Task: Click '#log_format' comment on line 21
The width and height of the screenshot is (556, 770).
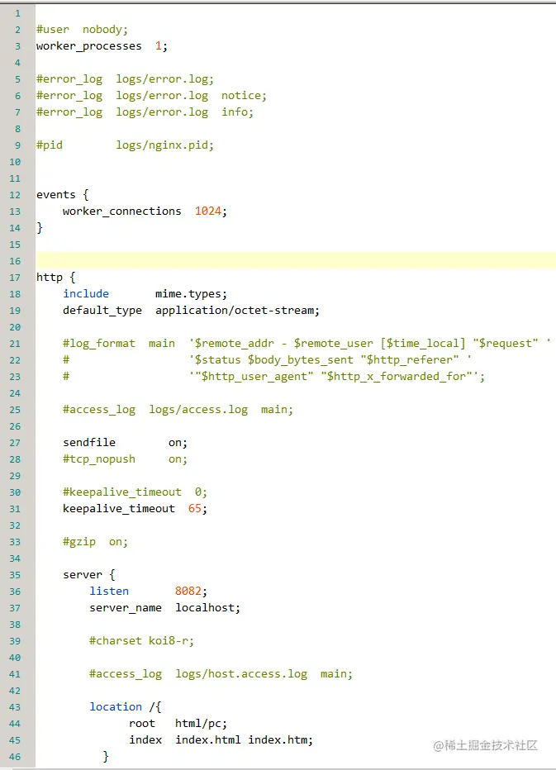Action: coord(98,344)
